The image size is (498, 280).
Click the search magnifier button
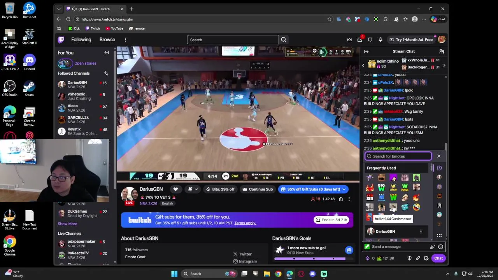pos(284,40)
